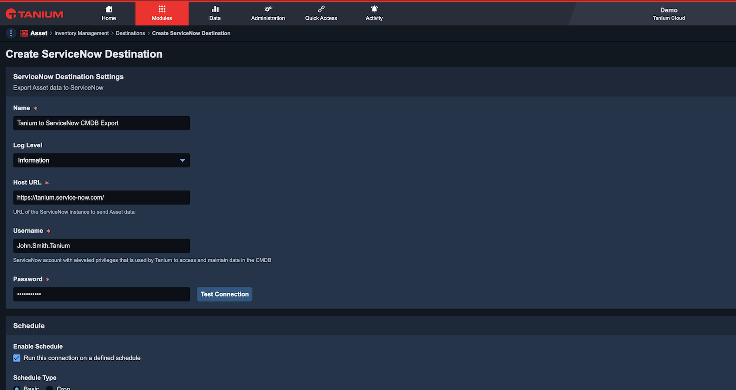Click the Export Asset data to ServiceNow subtitle

(58, 88)
